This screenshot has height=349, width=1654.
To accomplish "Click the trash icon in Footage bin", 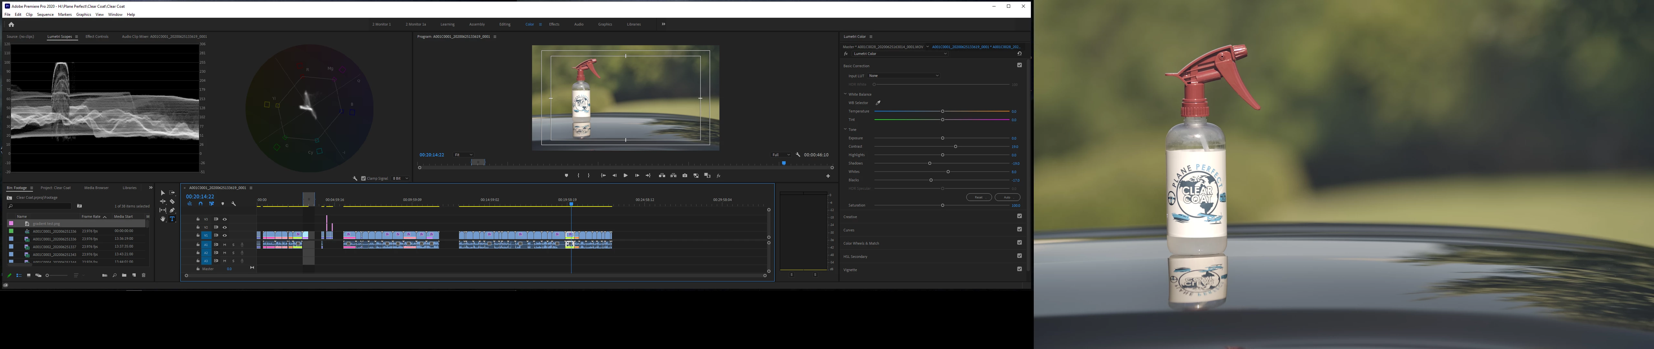I will coord(144,275).
